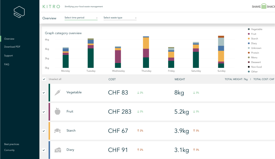Screen dimensions: 275x159
Task: Click the Tuesday bar in the chart
Action: (x=91, y=53)
